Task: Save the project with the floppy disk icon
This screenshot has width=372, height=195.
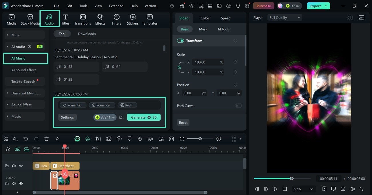Action: point(219,6)
